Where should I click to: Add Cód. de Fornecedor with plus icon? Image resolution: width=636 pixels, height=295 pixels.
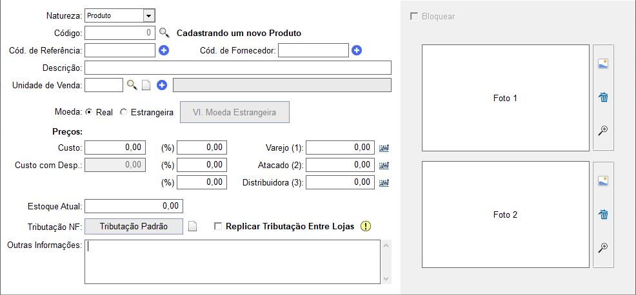(x=357, y=50)
